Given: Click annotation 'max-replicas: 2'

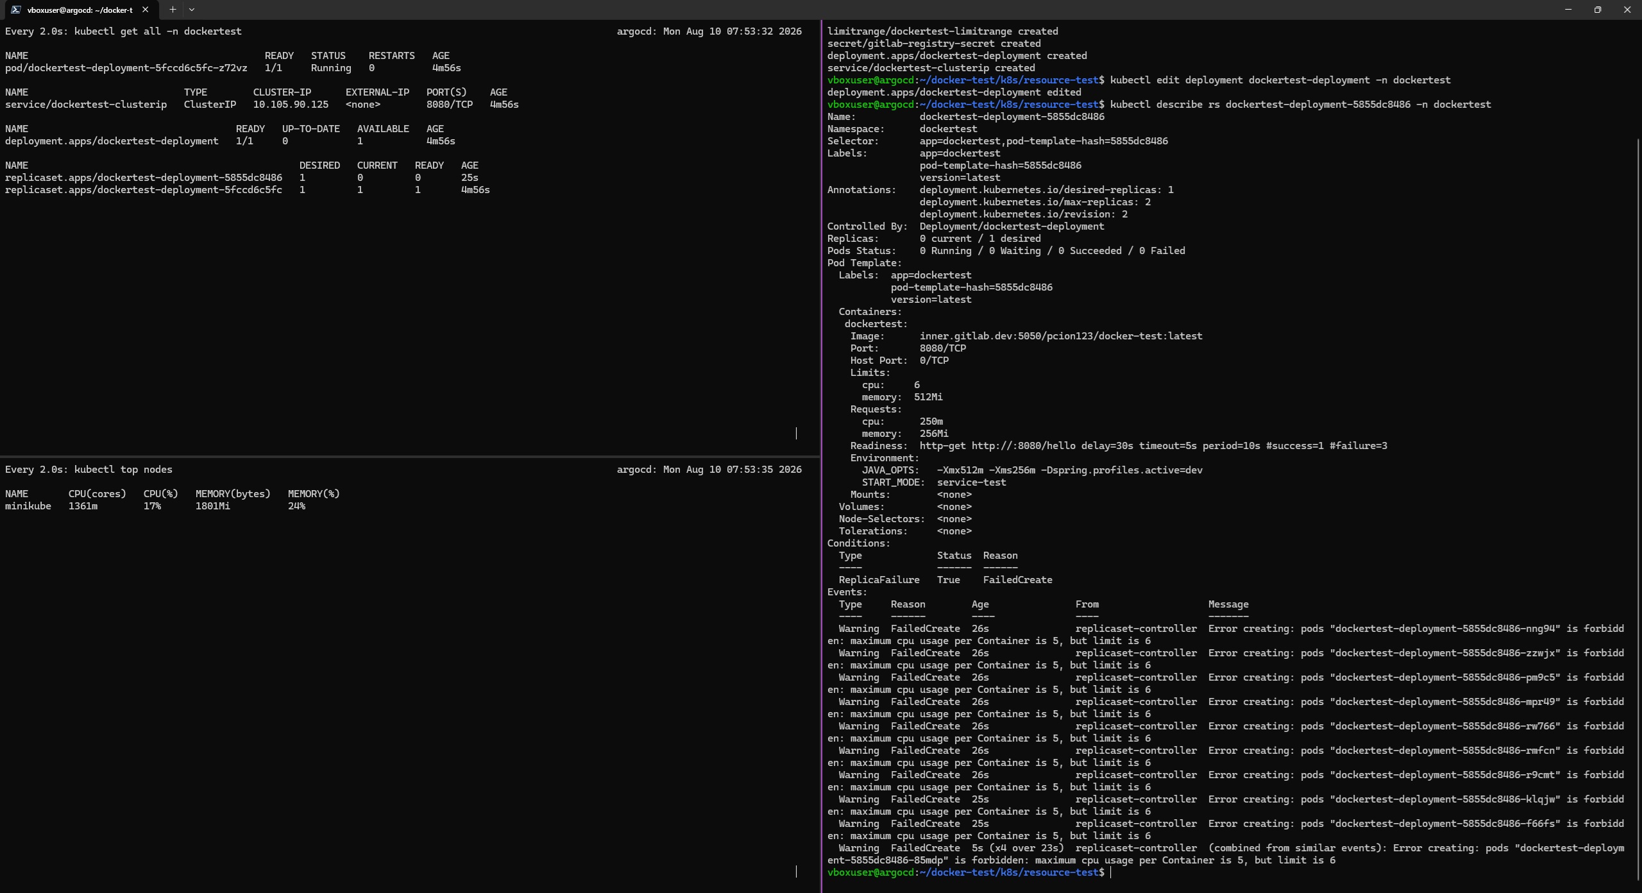Looking at the screenshot, I should click(x=1035, y=202).
